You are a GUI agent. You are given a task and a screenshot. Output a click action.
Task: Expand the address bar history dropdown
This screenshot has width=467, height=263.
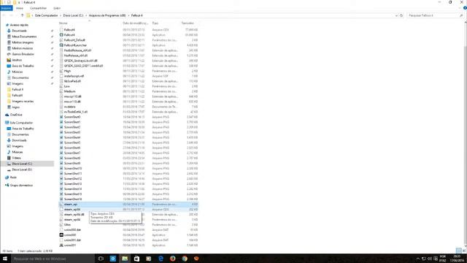point(396,15)
